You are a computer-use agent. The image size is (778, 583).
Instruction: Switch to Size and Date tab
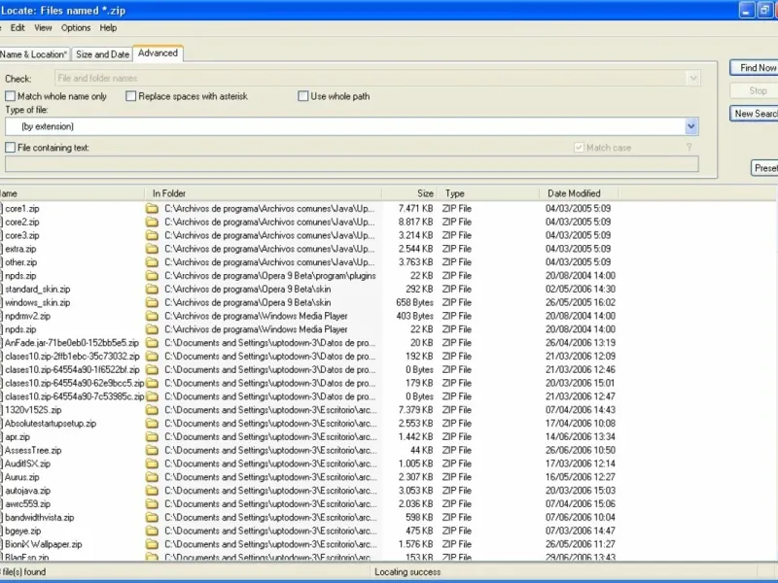coord(103,54)
